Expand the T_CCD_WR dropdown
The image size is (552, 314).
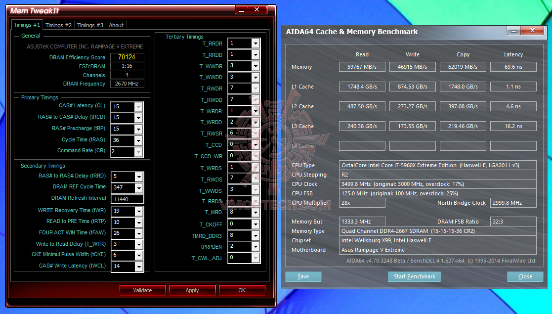(255, 156)
